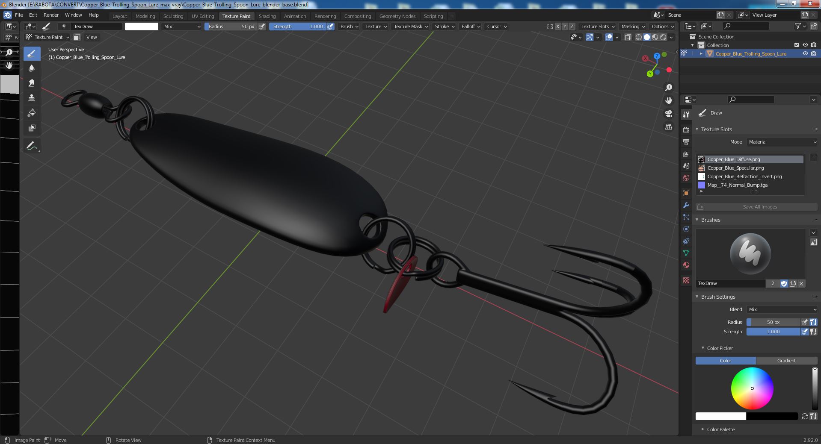Switch to the Shading workspace tab

coord(267,16)
